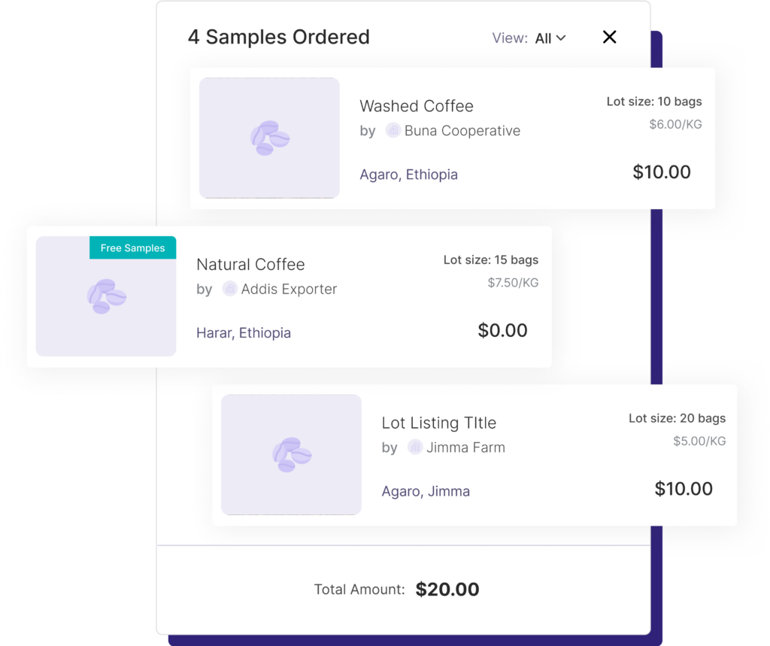Click the Buna Cooperative seller icon

pos(393,130)
